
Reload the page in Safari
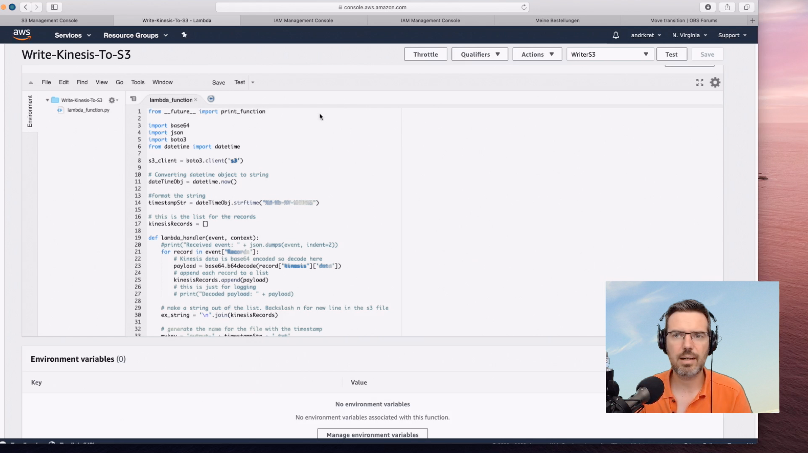524,7
